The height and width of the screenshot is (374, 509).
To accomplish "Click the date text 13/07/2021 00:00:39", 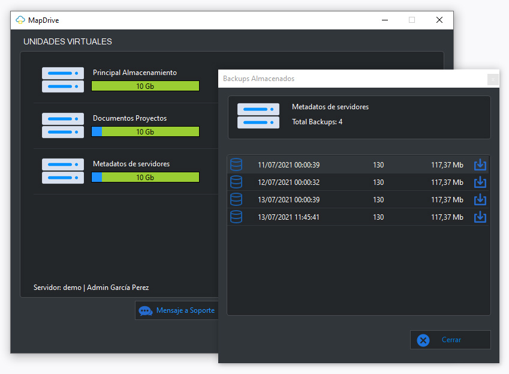I will (x=288, y=200).
